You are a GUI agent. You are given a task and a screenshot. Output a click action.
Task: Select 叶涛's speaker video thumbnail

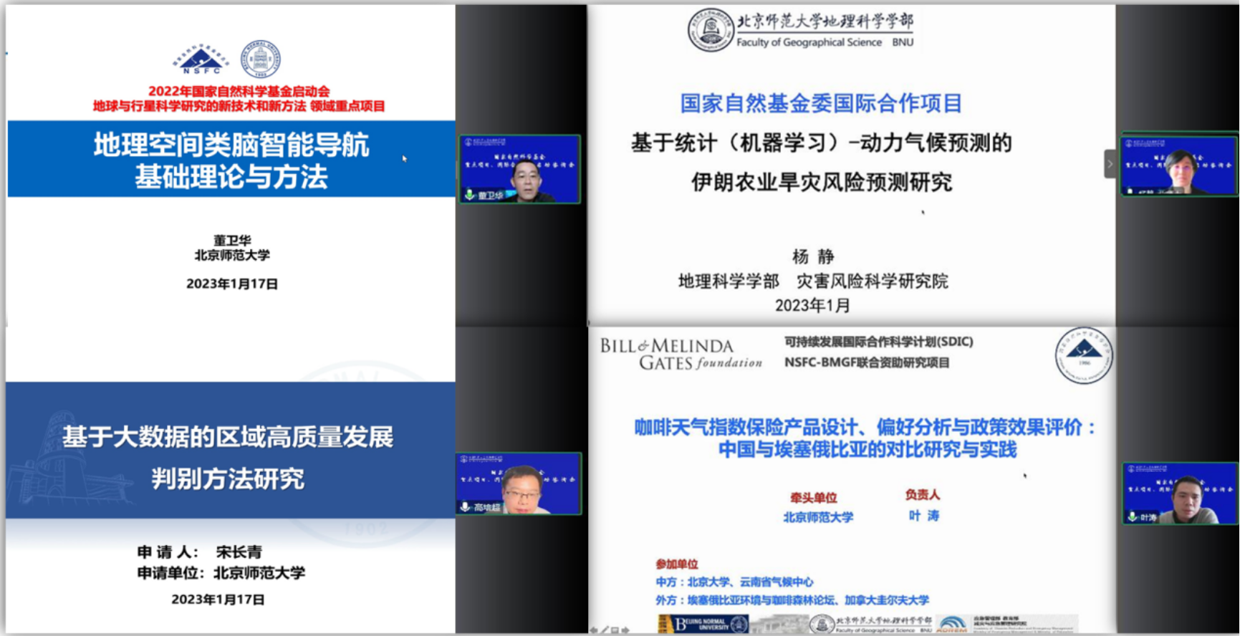click(1180, 493)
